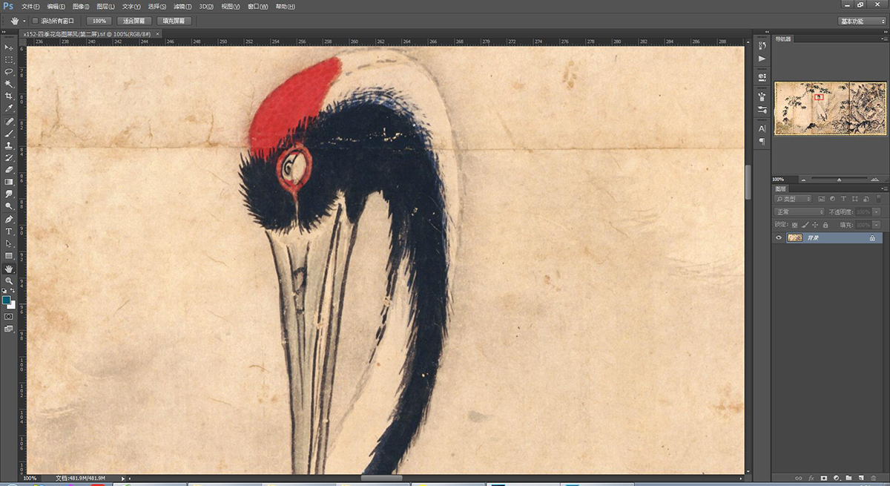Toggle shape layer filter
Image resolution: width=890 pixels, height=486 pixels.
click(854, 199)
